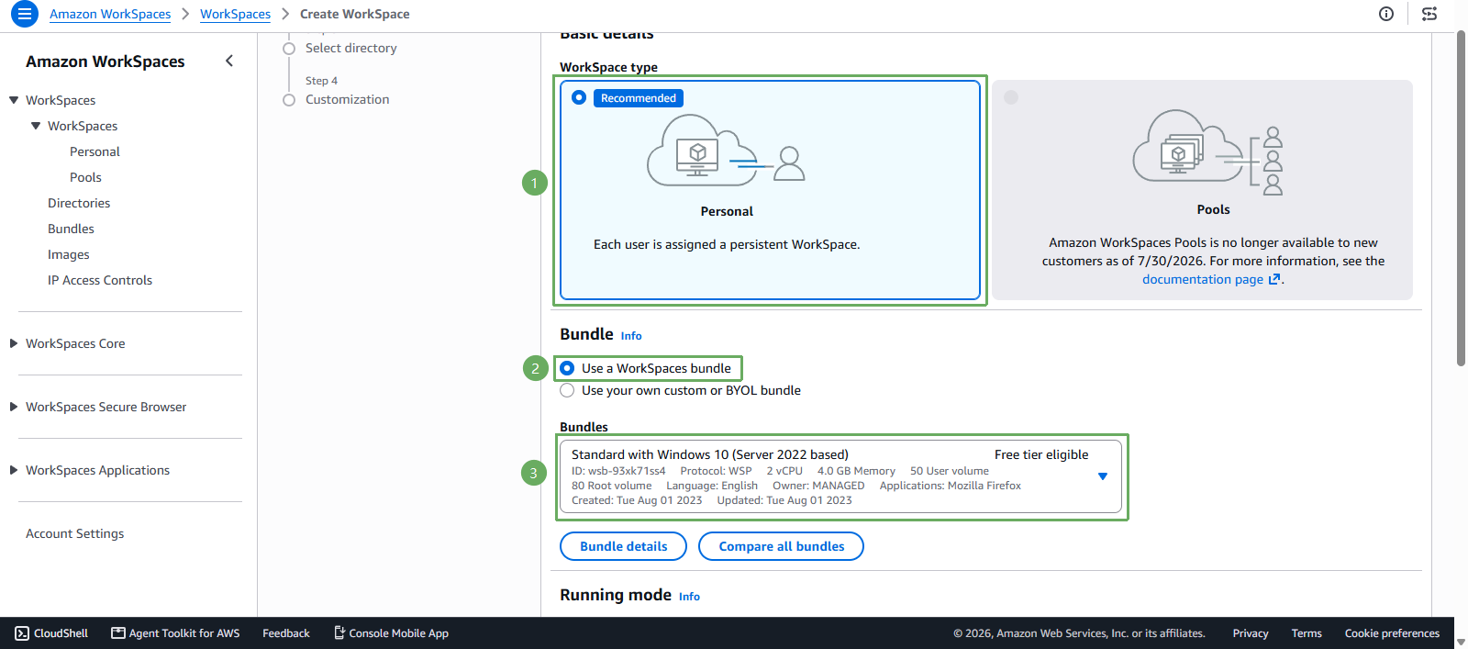Open the Bundles selection dropdown arrow
1468x649 pixels.
1103,476
